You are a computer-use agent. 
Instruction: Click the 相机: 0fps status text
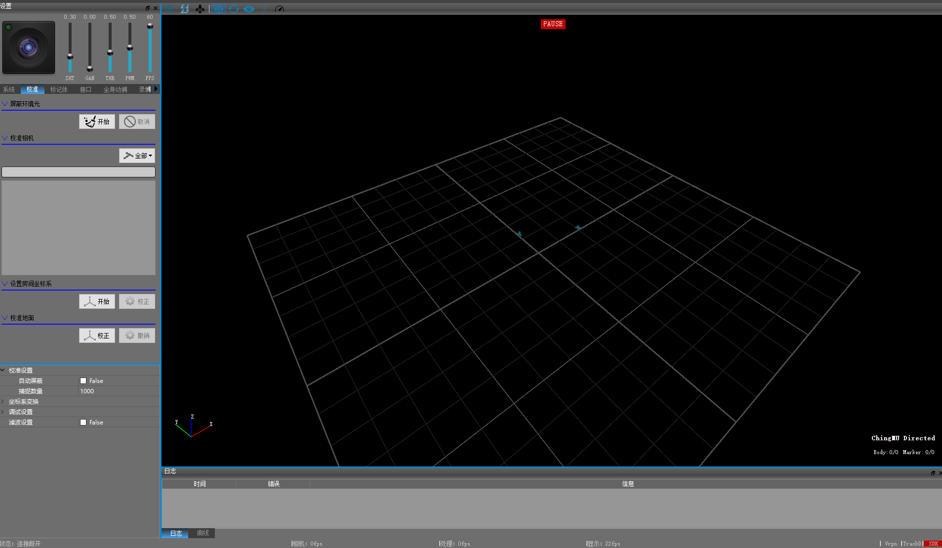tap(307, 544)
